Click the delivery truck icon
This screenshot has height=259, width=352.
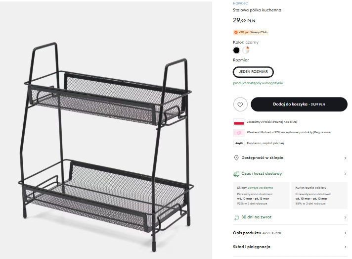236,174
